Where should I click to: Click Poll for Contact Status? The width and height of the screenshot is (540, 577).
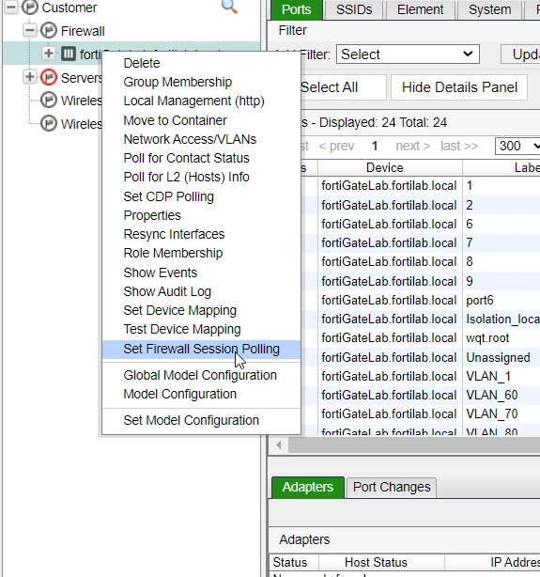tap(186, 158)
